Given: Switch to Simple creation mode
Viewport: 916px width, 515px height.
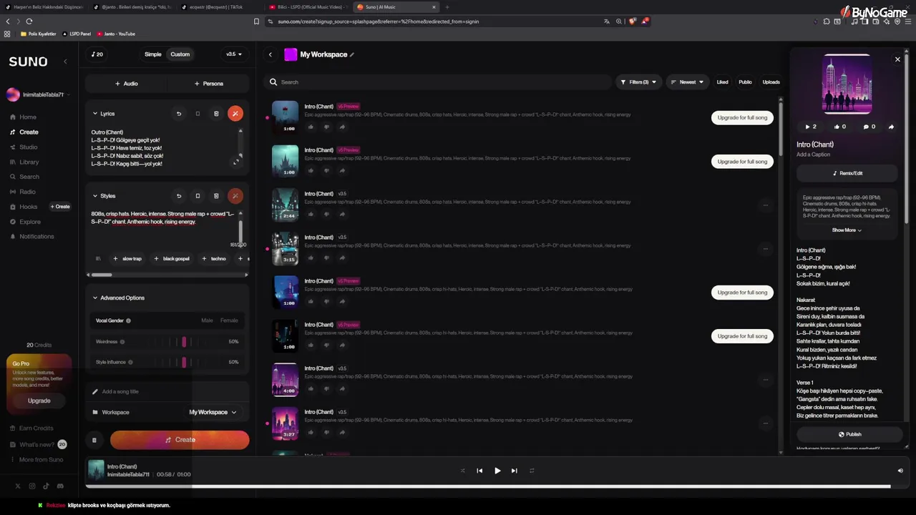Looking at the screenshot, I should [x=153, y=54].
